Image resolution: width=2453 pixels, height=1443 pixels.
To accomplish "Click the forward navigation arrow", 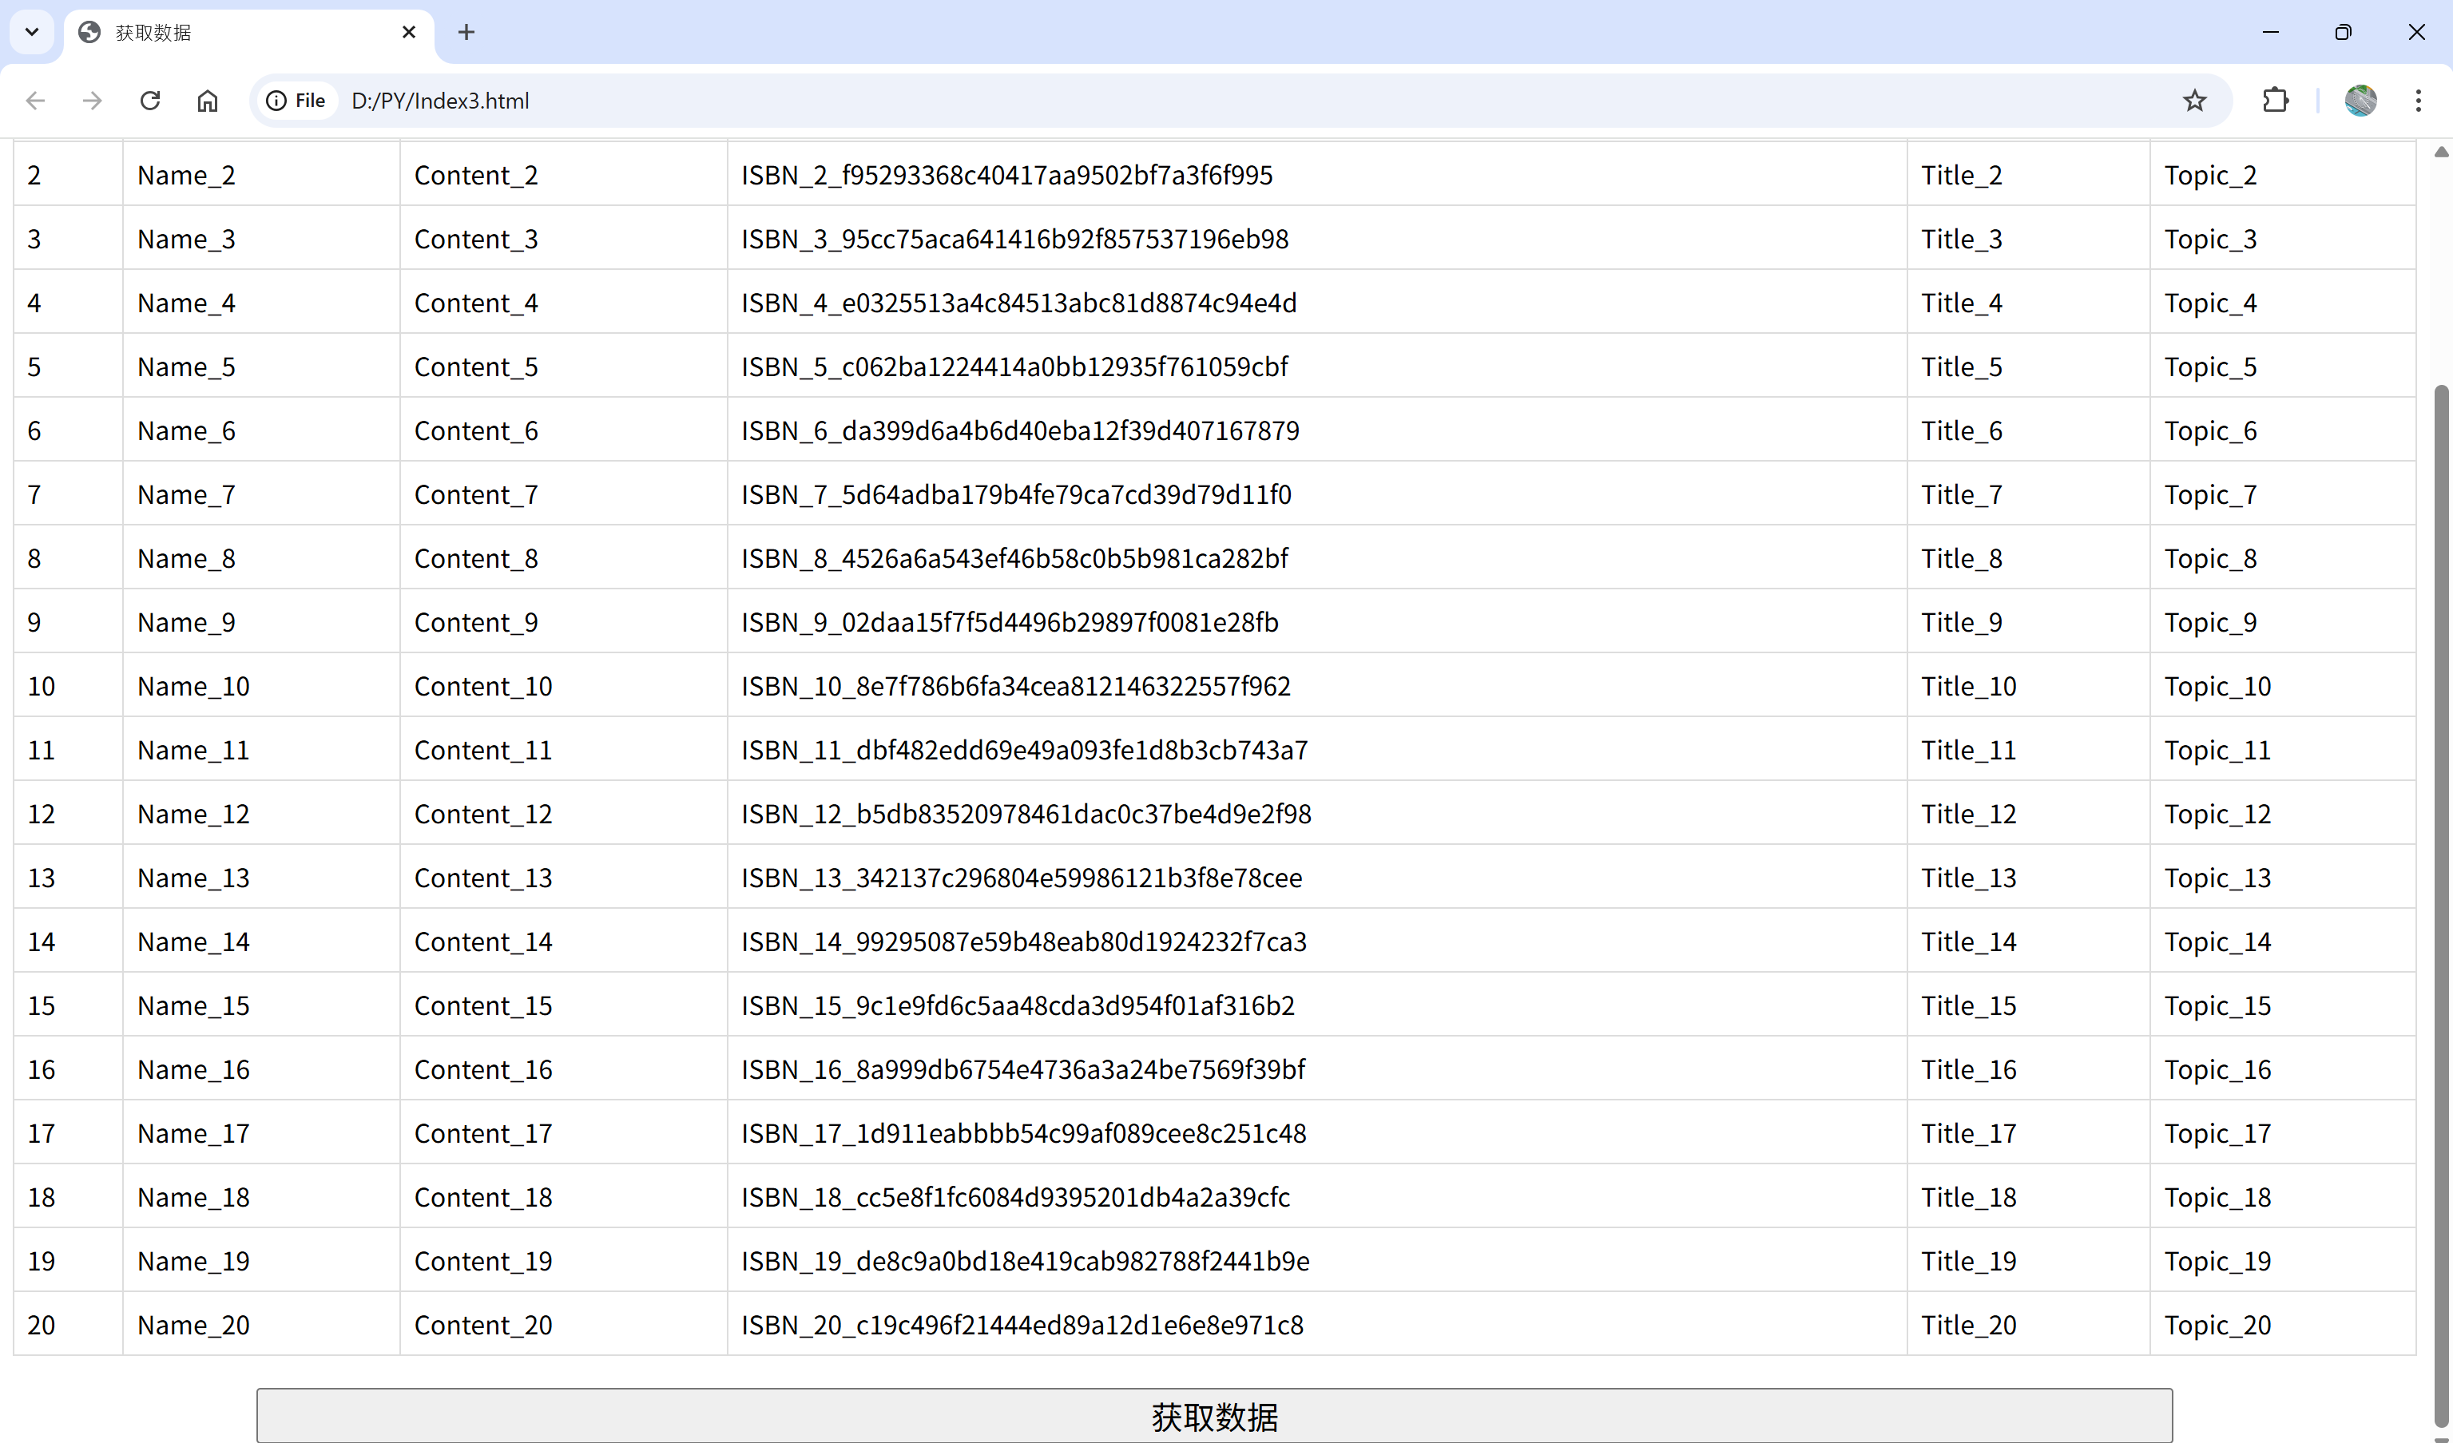I will click(93, 101).
